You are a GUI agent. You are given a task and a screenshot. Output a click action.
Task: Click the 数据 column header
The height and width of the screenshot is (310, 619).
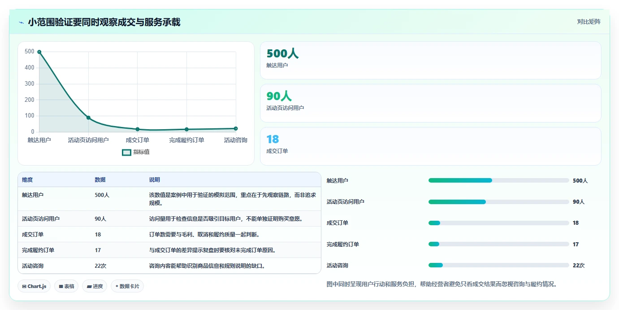[x=100, y=180]
